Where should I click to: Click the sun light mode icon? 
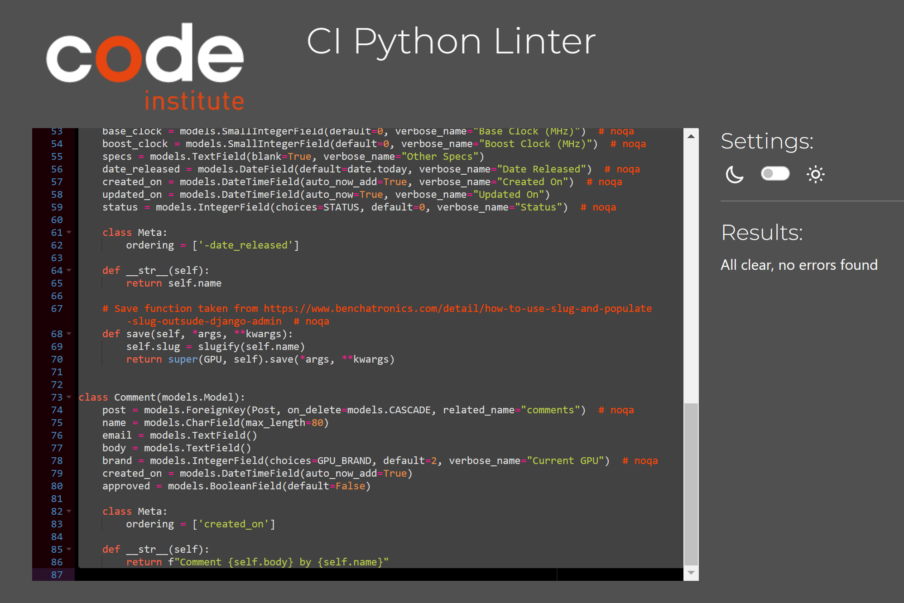[x=815, y=174]
